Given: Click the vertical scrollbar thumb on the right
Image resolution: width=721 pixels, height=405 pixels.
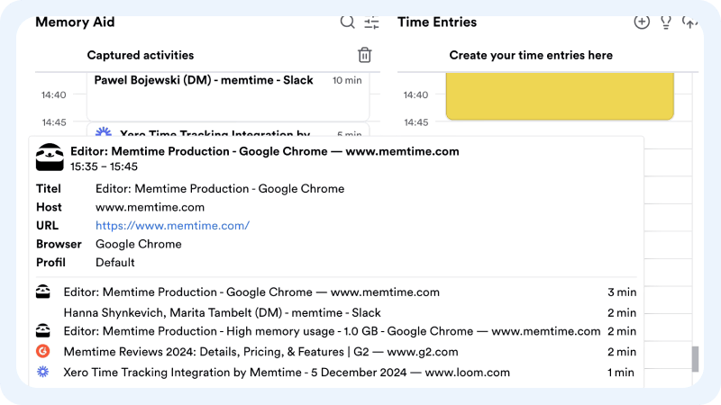Looking at the screenshot, I should tap(695, 358).
